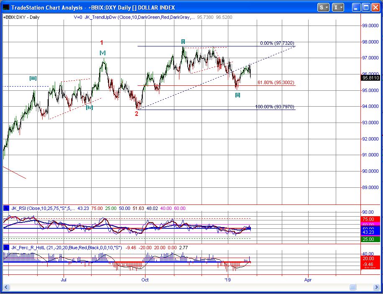Select the JK_RSI indicator status line label
The width and height of the screenshot is (383, 294).
(43, 208)
